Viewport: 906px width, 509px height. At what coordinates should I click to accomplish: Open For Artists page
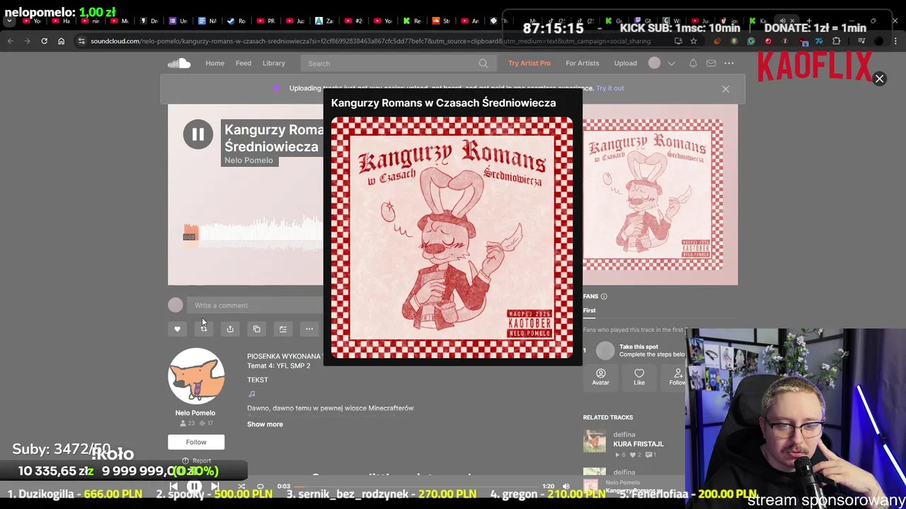click(x=583, y=64)
